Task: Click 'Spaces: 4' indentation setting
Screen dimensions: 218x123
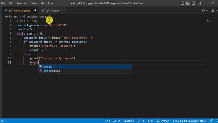Action: [x=129, y=121]
